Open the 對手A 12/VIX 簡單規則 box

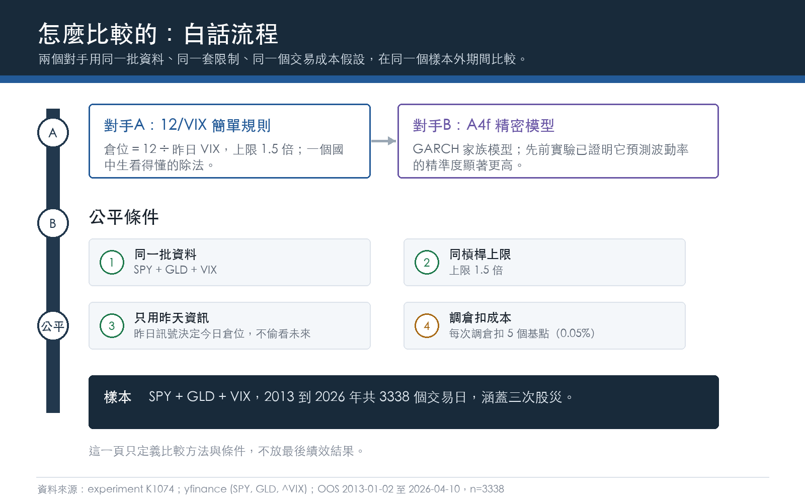pos(229,141)
